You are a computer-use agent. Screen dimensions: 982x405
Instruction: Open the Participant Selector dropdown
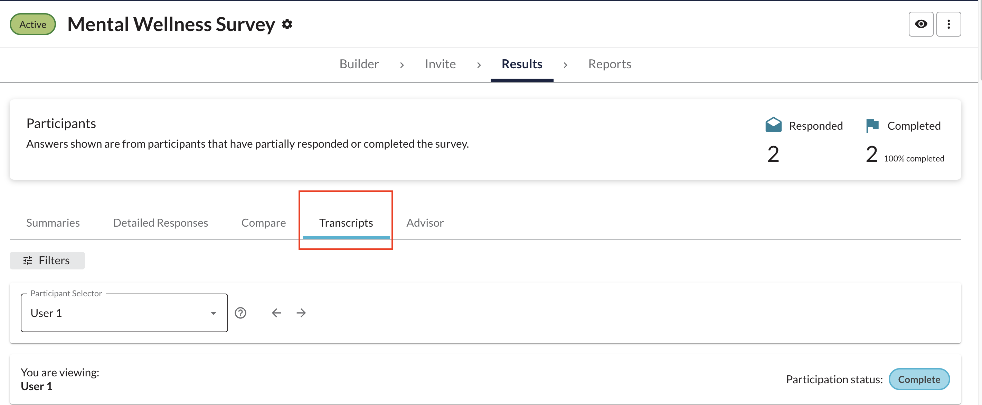(x=124, y=313)
